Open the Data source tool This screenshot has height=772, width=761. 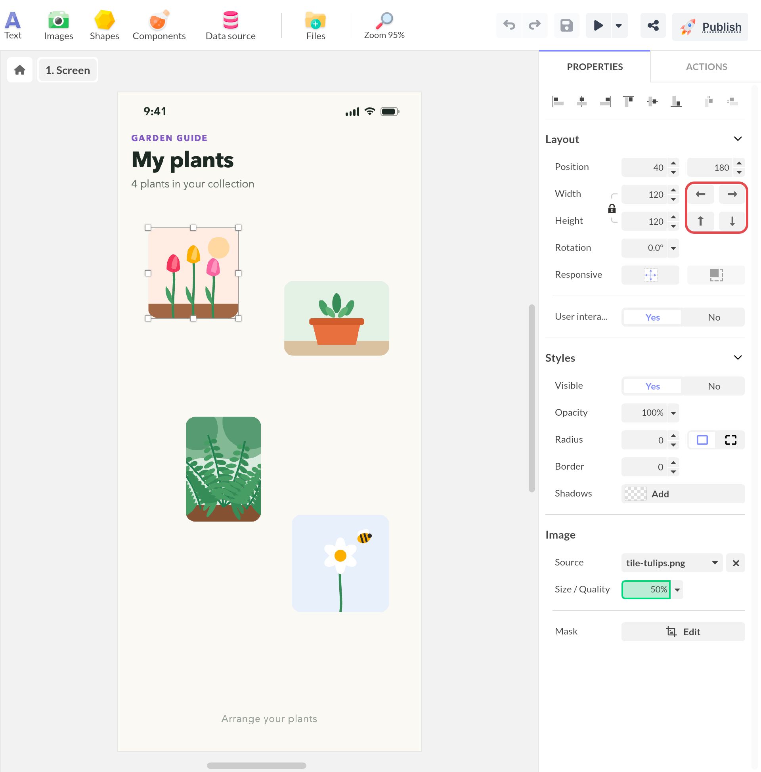(x=231, y=26)
